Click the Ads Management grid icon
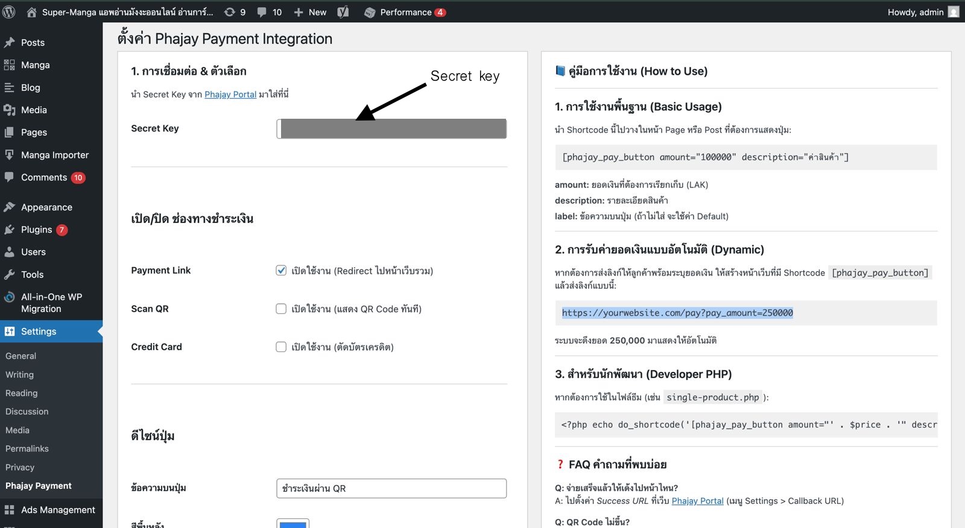Image resolution: width=965 pixels, height=528 pixels. 9,510
